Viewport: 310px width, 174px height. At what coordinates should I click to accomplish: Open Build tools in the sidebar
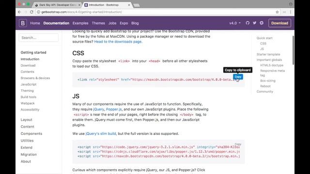click(x=28, y=97)
